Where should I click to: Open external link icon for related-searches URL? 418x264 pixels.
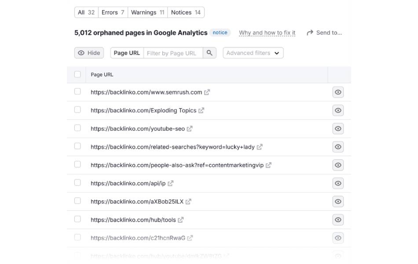(260, 147)
